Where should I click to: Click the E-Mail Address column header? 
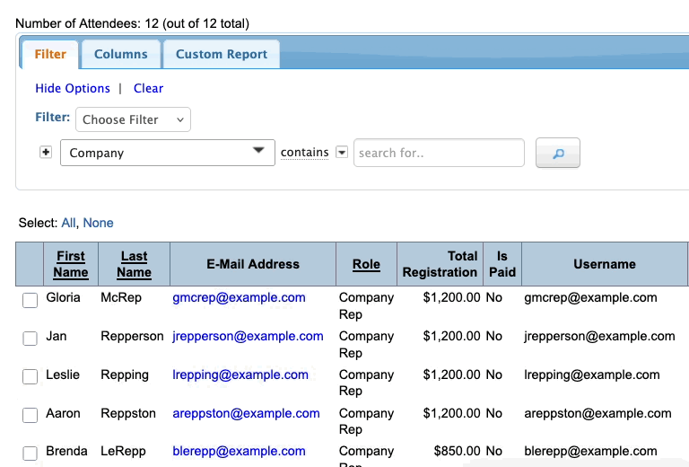[x=253, y=264]
